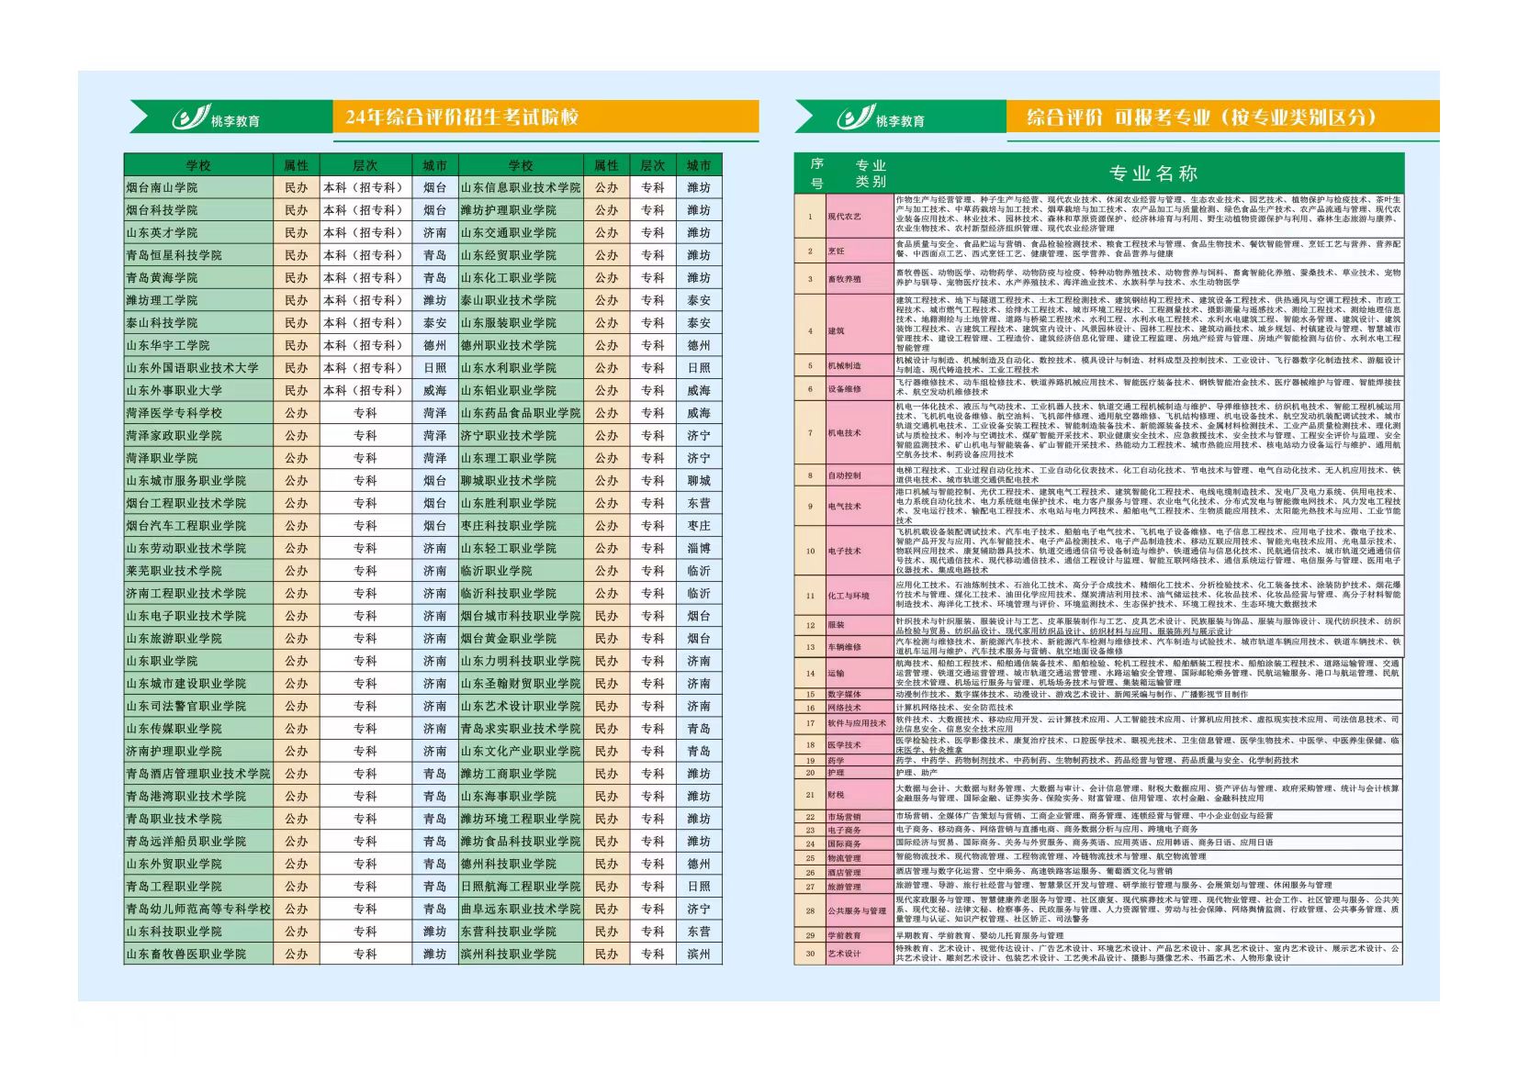The image size is (1518, 1072).
Task: Click the 潍坊理工学院 school name
Action: coord(162,300)
